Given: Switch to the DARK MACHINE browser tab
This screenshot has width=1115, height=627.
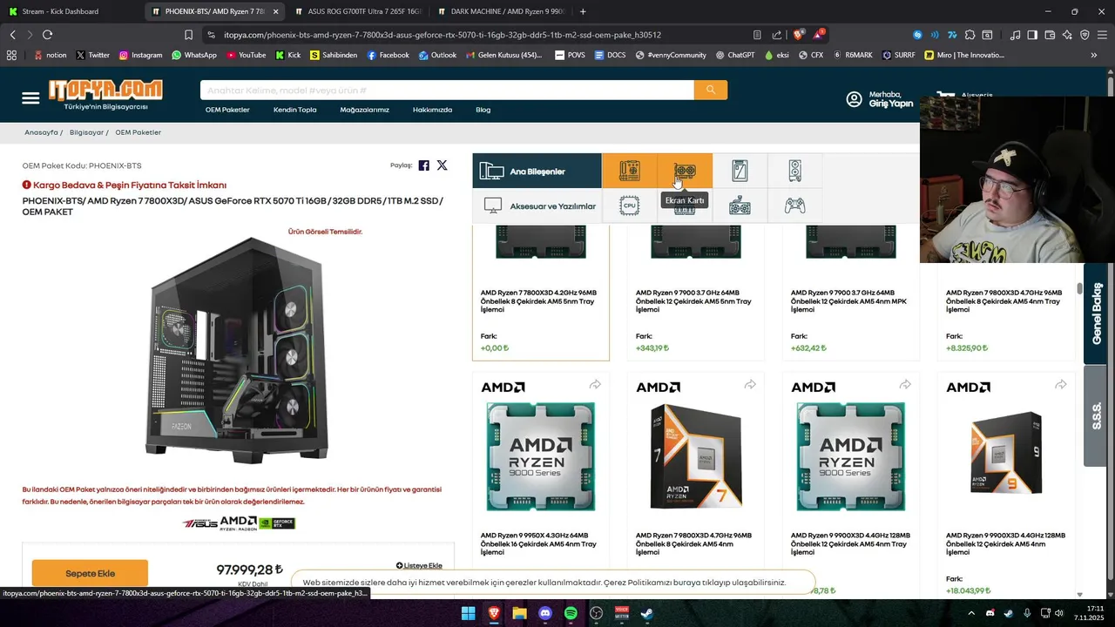Looking at the screenshot, I should (500, 11).
